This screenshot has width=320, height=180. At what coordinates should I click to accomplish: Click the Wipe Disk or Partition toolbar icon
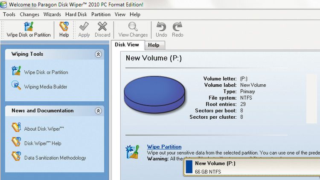pyautogui.click(x=29, y=26)
